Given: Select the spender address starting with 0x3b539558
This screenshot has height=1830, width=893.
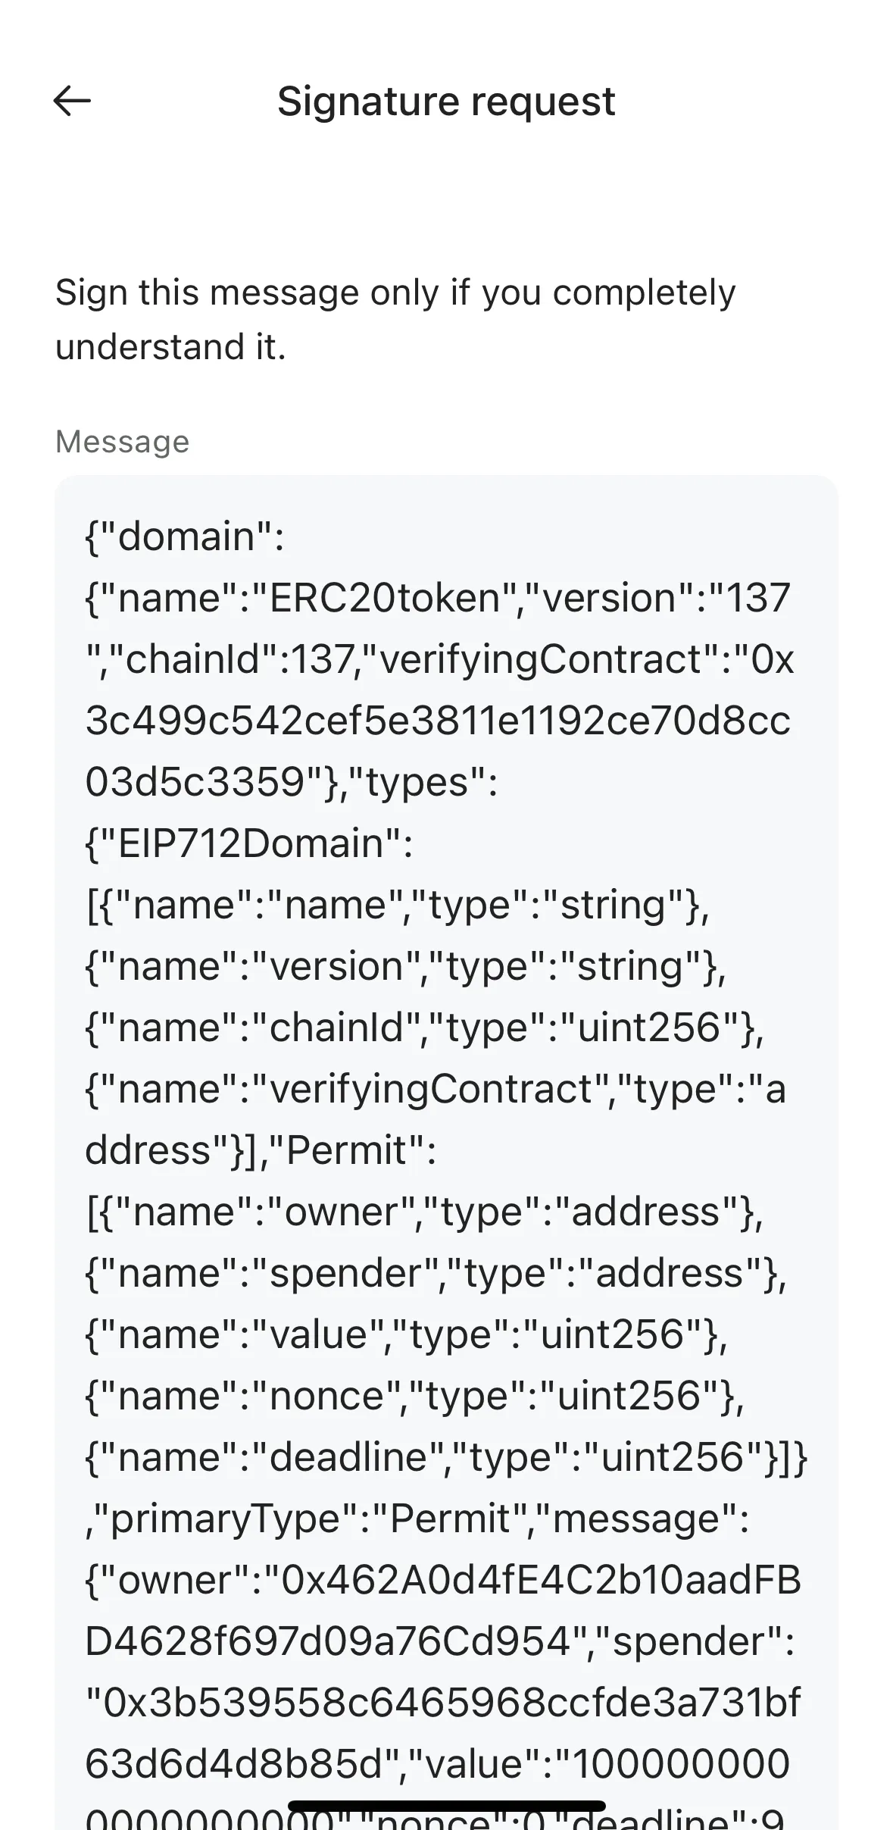Looking at the screenshot, I should [x=439, y=1701].
